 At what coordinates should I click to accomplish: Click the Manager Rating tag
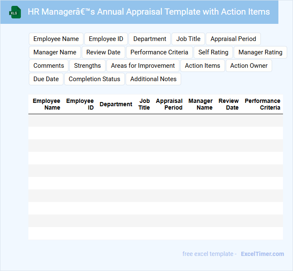point(260,52)
